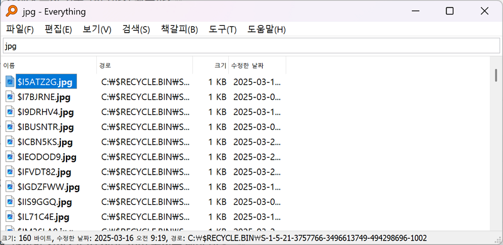The height and width of the screenshot is (245, 503).
Task: Select file name $IFVDT82.jpg
Action: (44, 172)
